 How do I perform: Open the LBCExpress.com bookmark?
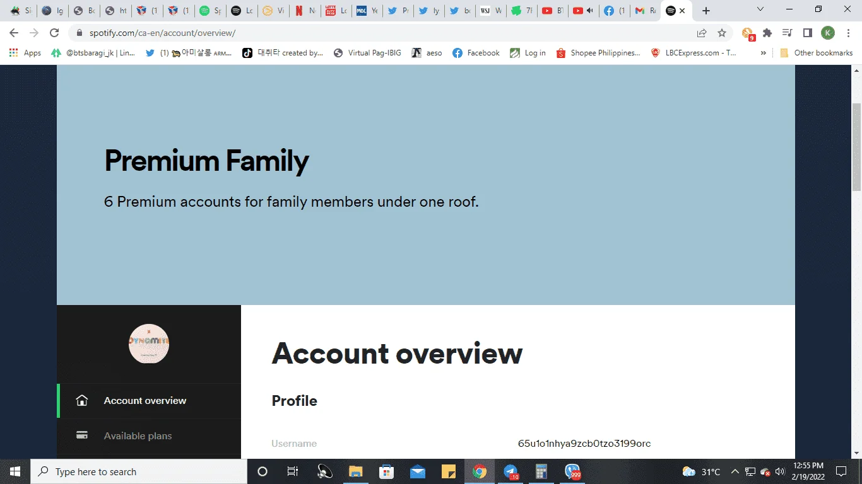tap(694, 53)
